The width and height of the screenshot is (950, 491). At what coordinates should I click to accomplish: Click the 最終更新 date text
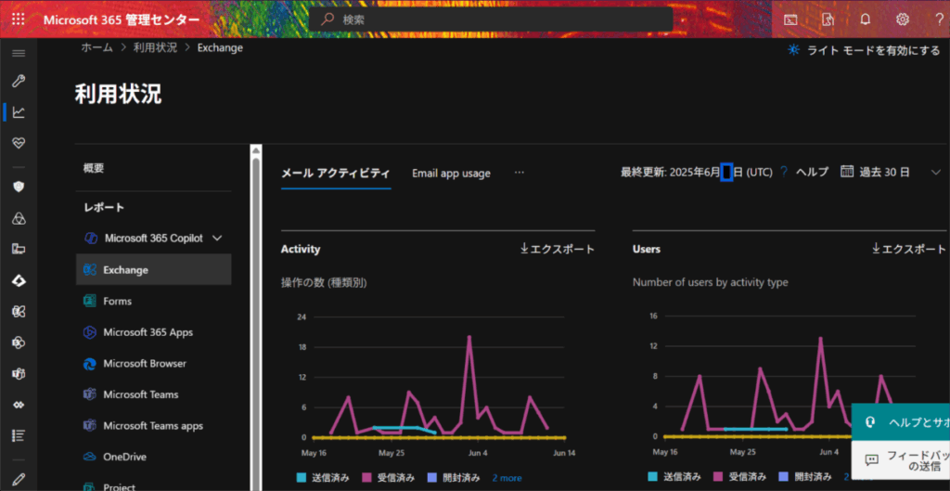(x=697, y=172)
